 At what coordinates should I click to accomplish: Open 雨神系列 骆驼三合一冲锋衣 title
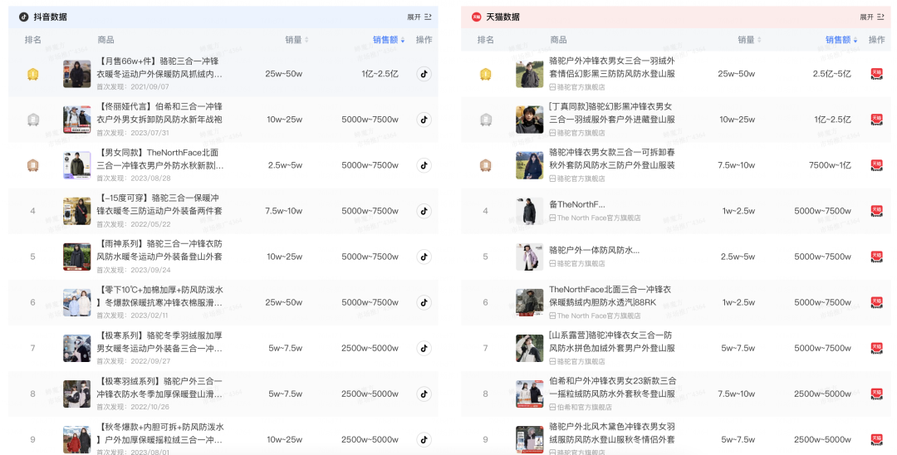159,251
